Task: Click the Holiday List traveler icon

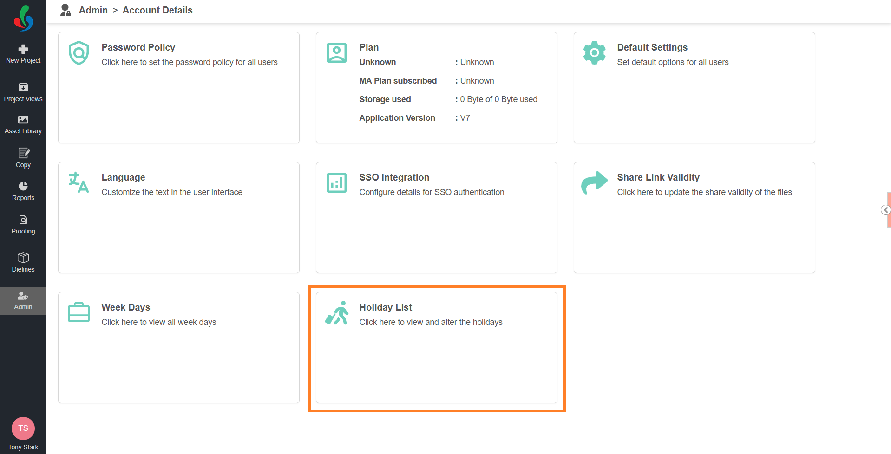Action: [x=337, y=313]
